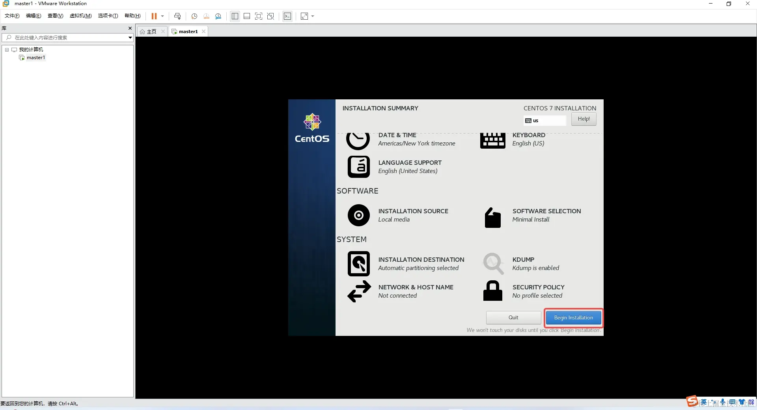The image size is (757, 410).
Task: Open the 文件(F) menu
Action: coord(12,16)
